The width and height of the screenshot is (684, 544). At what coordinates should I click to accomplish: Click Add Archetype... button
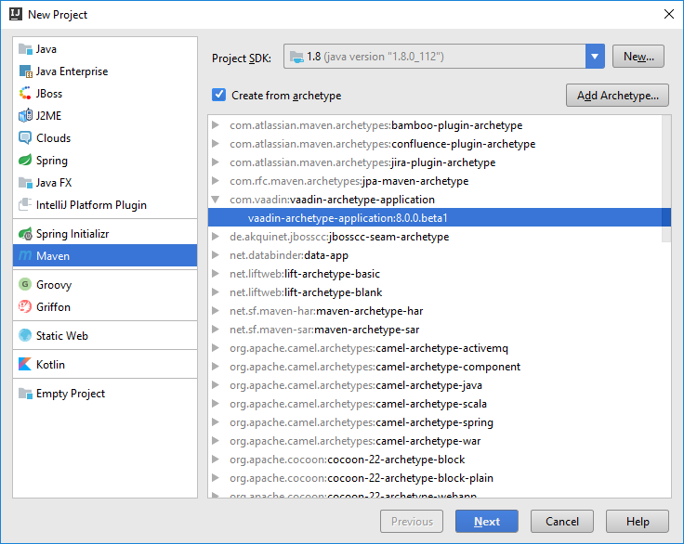click(x=617, y=96)
